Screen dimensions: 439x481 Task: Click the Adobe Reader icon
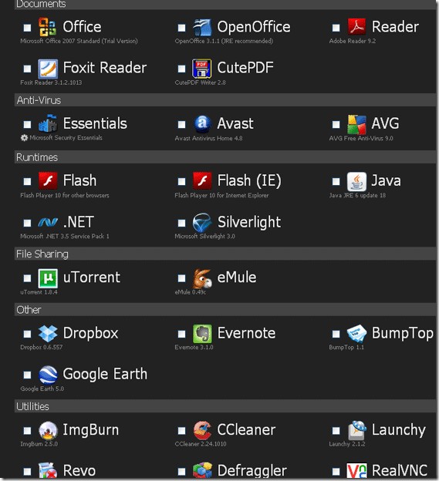click(356, 26)
